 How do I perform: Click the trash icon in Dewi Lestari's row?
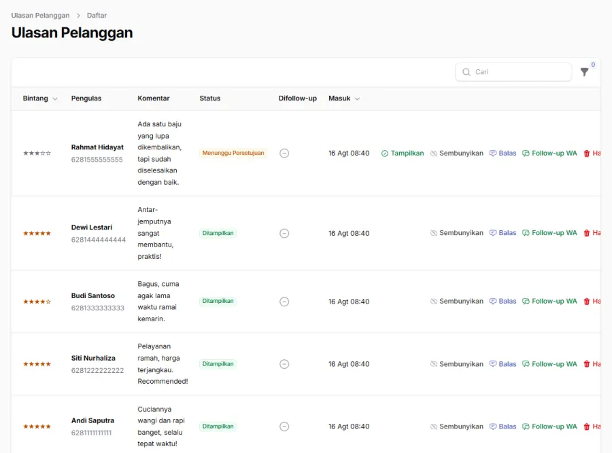coord(587,233)
